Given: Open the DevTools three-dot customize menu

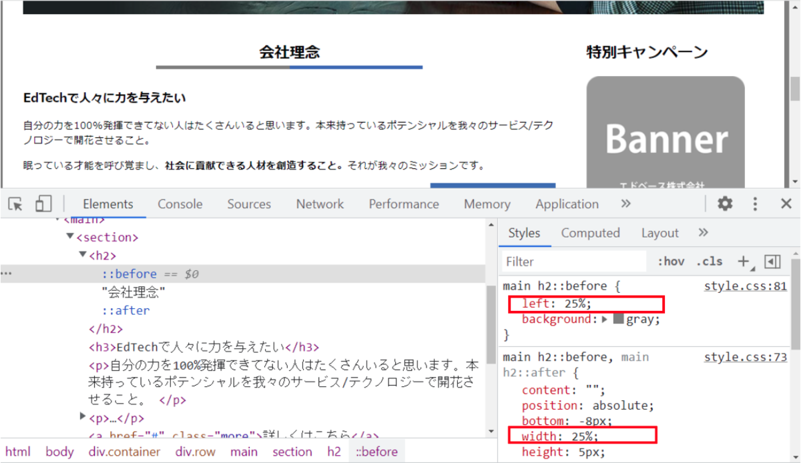Looking at the screenshot, I should pyautogui.click(x=755, y=204).
